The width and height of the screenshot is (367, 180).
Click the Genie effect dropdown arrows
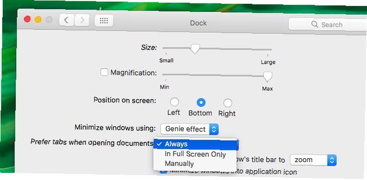(x=214, y=129)
